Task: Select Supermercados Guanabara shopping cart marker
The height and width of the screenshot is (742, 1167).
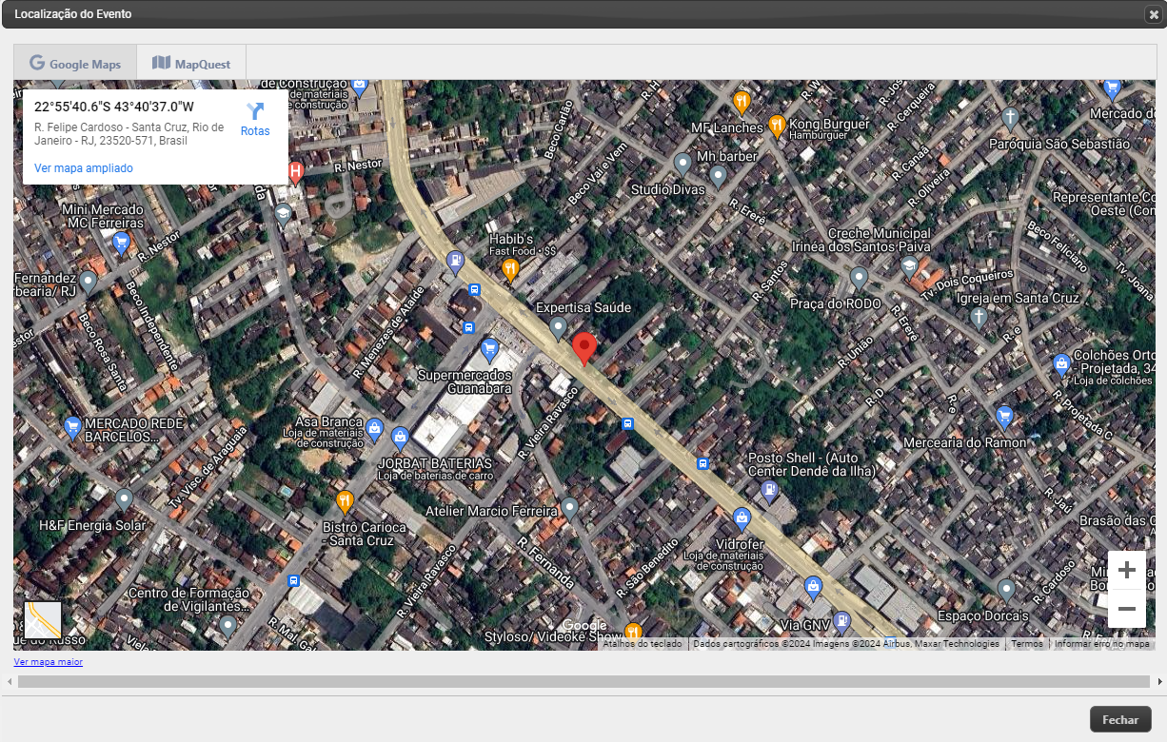Action: pyautogui.click(x=490, y=350)
